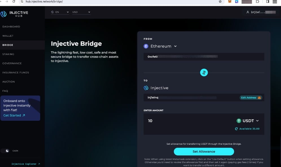
Task: Open the FAQ page
Action: (5, 91)
